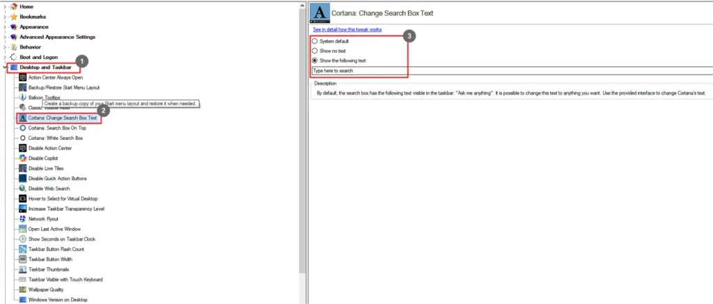Image resolution: width=713 pixels, height=304 pixels.
Task: Click the Advanced Appearance Settings icon
Action: tap(14, 37)
